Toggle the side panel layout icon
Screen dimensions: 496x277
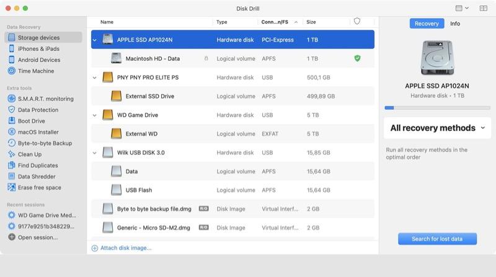click(484, 8)
